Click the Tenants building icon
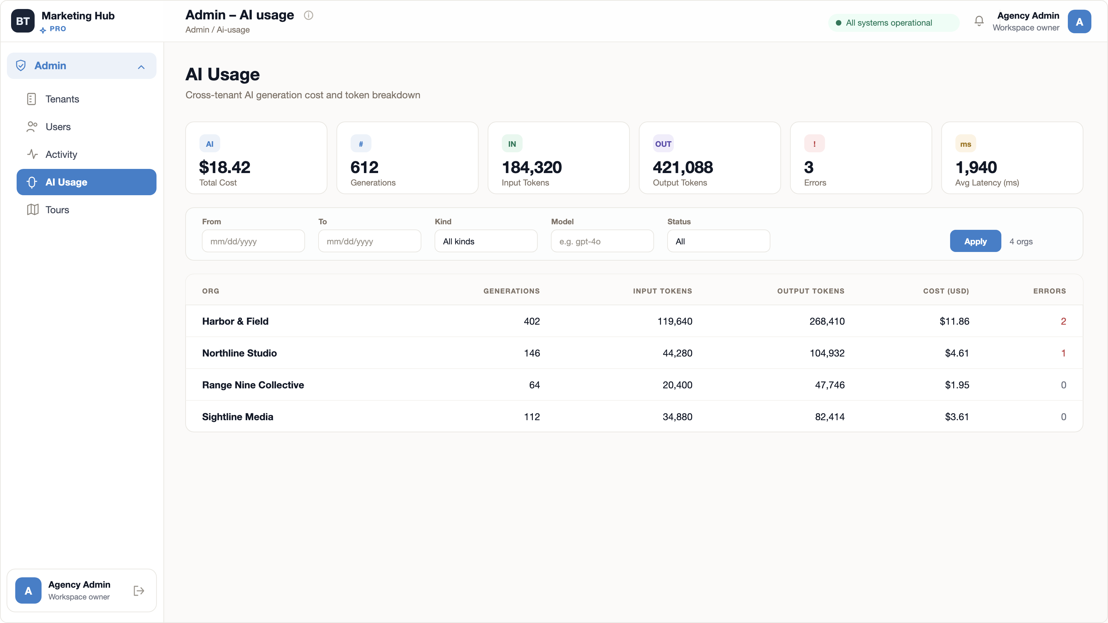1108x623 pixels. tap(32, 99)
